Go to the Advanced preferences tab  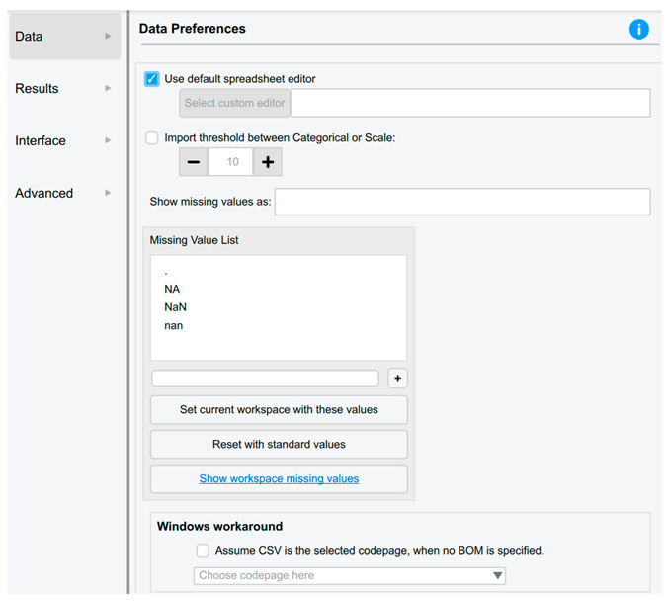point(63,194)
